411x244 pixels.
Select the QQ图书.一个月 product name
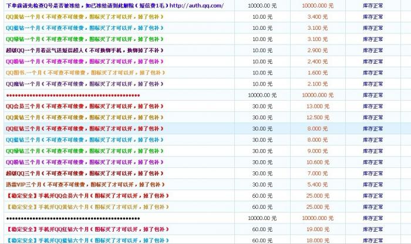pos(85,73)
